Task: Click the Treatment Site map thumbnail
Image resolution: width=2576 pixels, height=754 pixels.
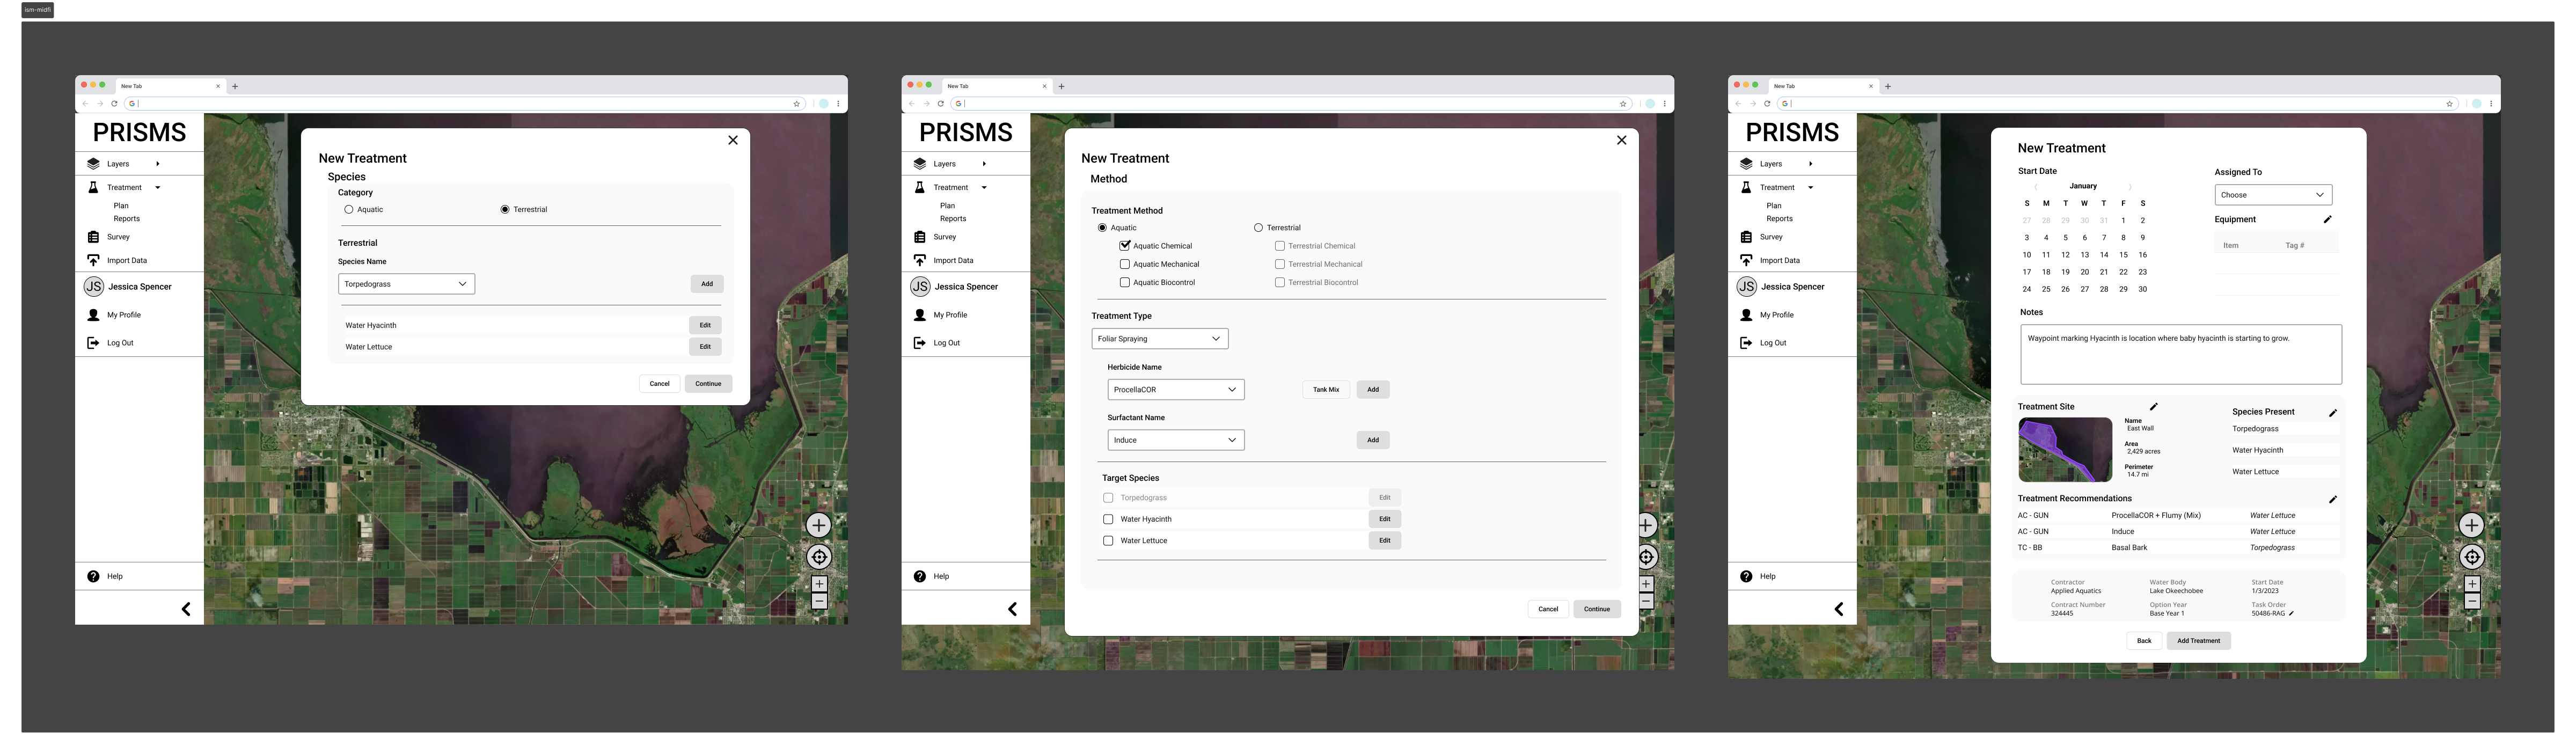Action: [x=2065, y=450]
